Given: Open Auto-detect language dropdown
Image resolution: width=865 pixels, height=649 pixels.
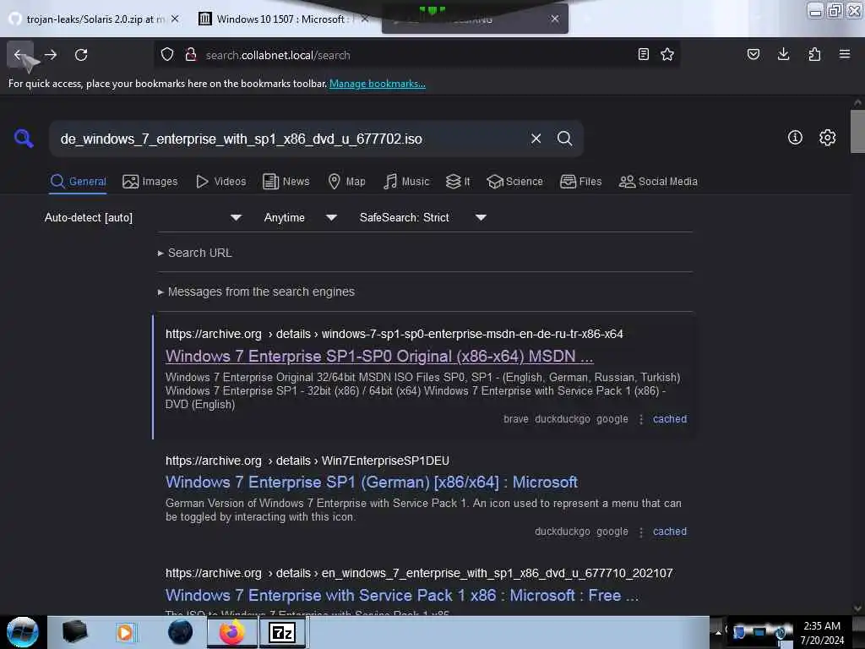Looking at the screenshot, I should 143,217.
